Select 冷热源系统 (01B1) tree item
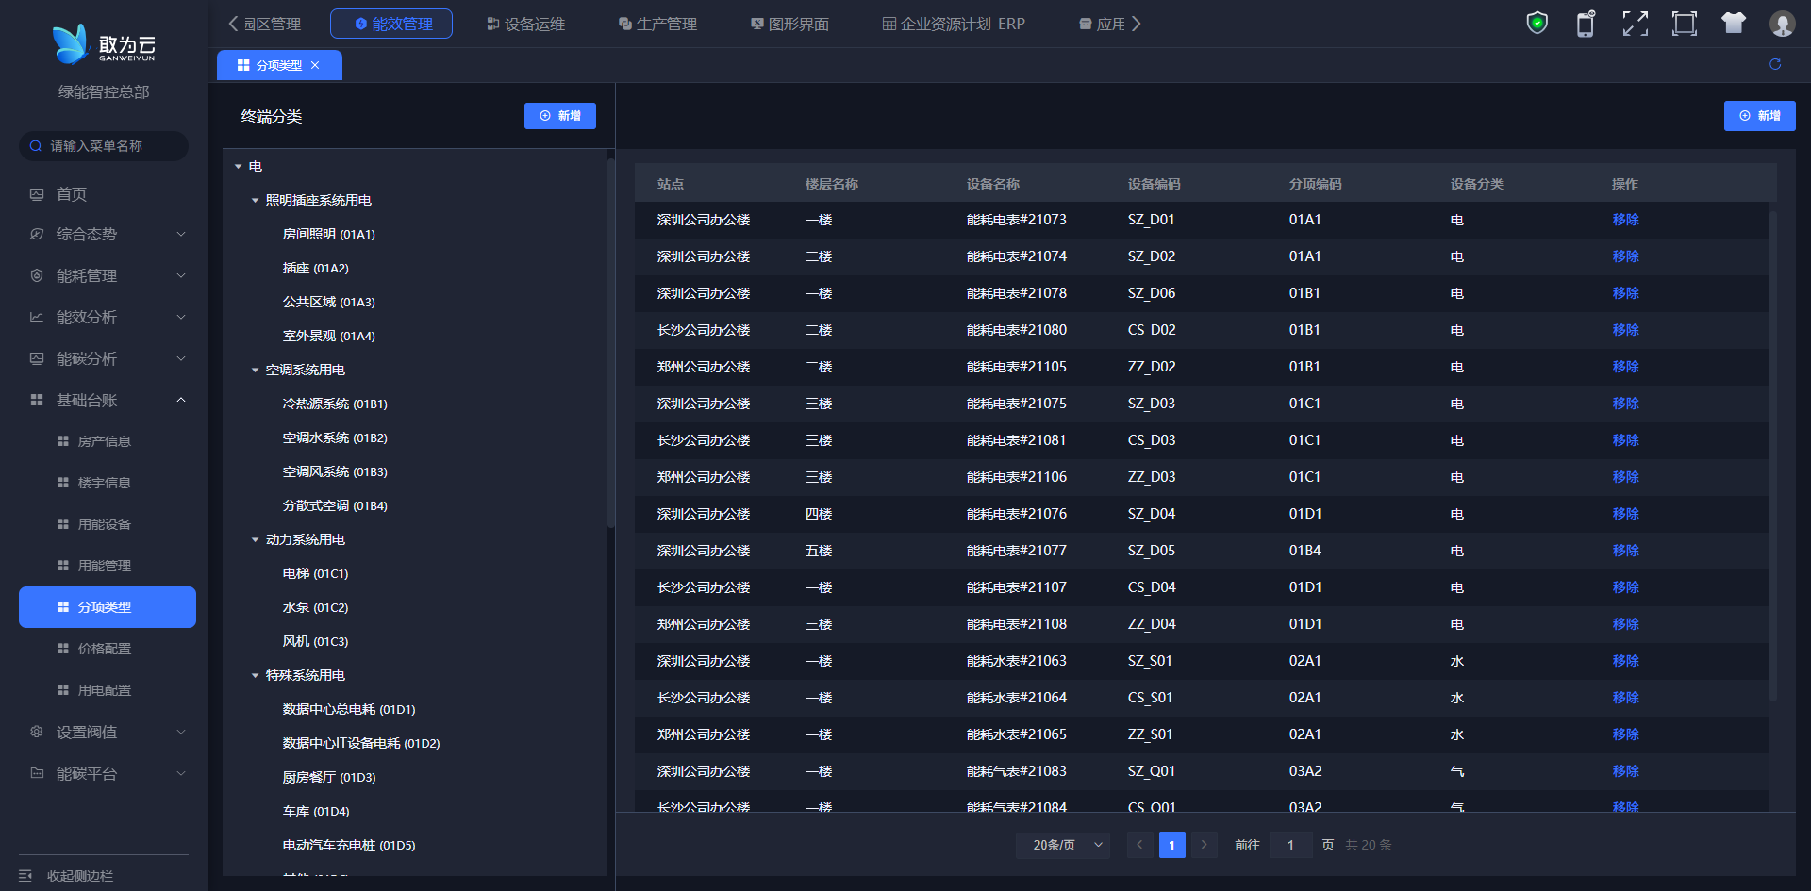1811x891 pixels. tap(334, 404)
